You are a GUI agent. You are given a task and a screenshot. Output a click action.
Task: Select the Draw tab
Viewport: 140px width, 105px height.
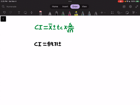point(75,6)
